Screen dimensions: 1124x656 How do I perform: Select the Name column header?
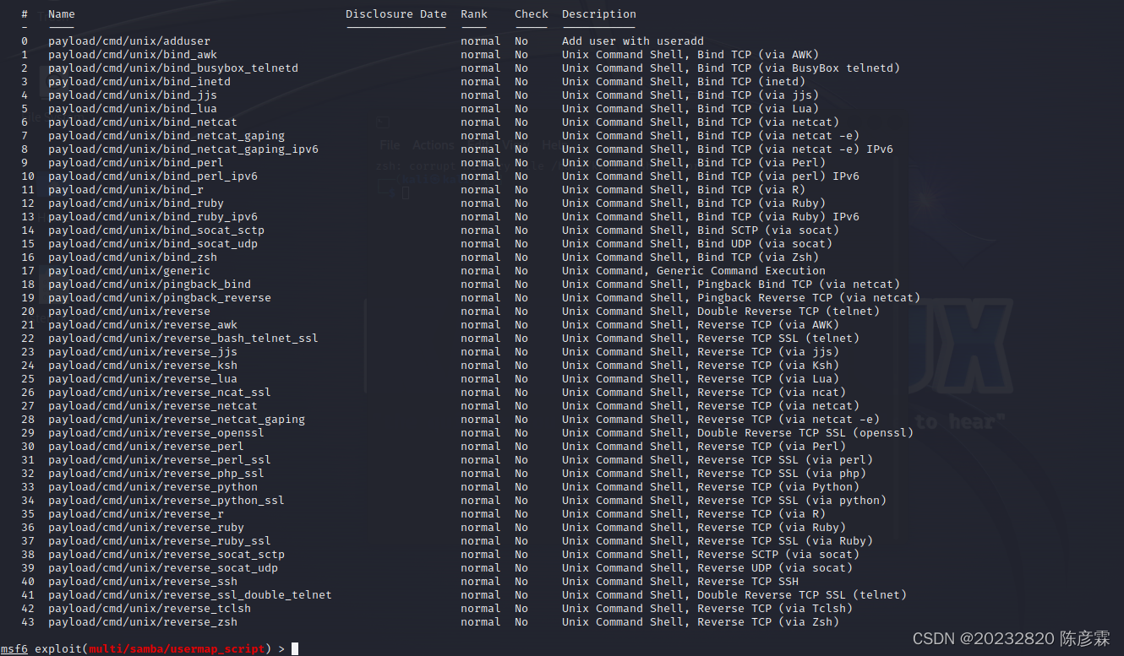[x=62, y=14]
